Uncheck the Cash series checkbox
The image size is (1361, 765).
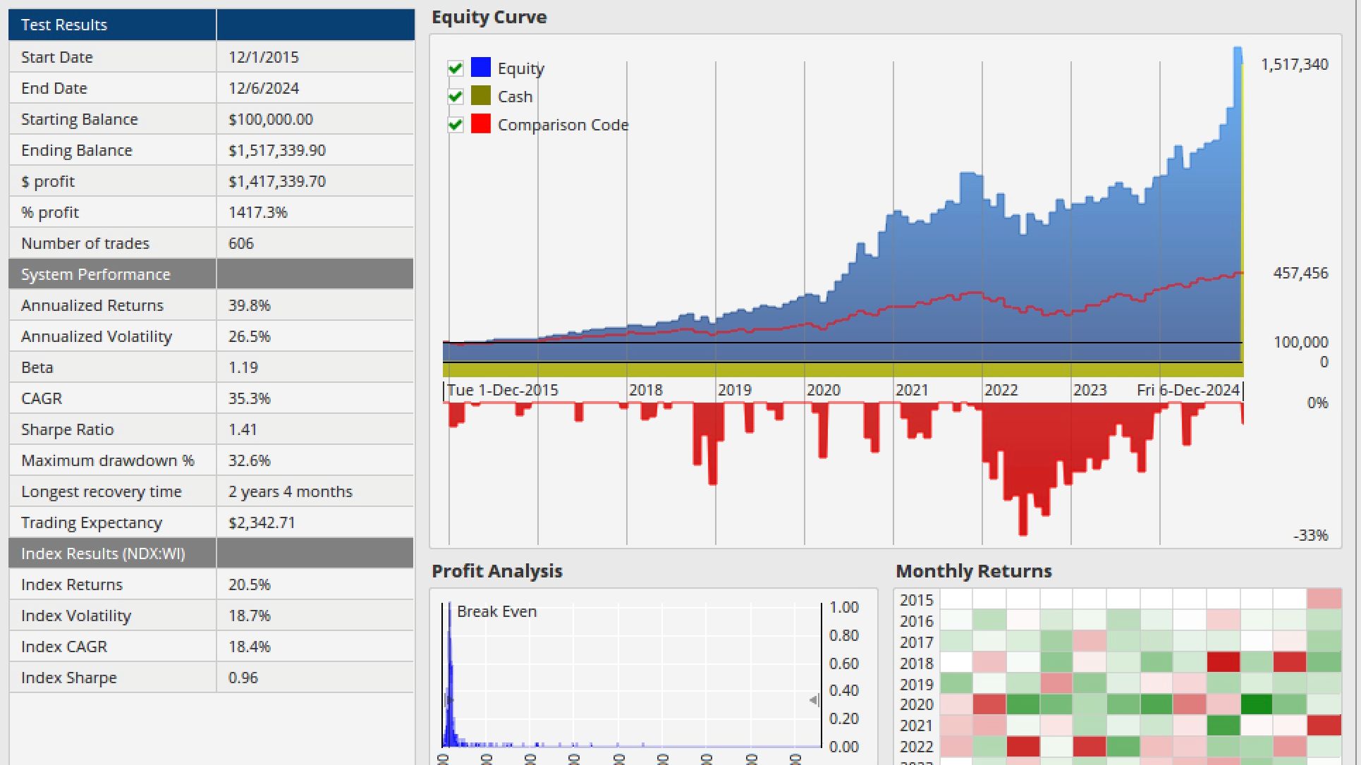tap(456, 96)
